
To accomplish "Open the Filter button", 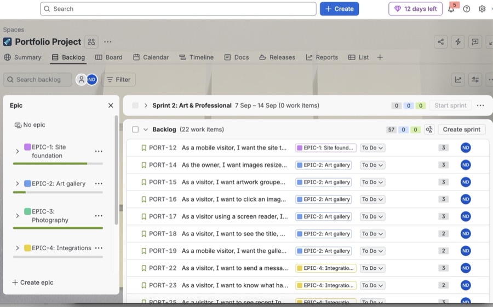I will point(118,80).
